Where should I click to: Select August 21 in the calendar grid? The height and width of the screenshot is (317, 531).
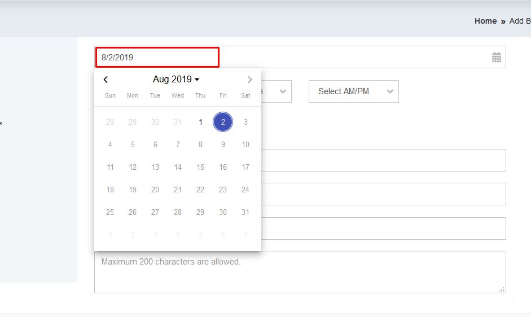click(x=178, y=190)
